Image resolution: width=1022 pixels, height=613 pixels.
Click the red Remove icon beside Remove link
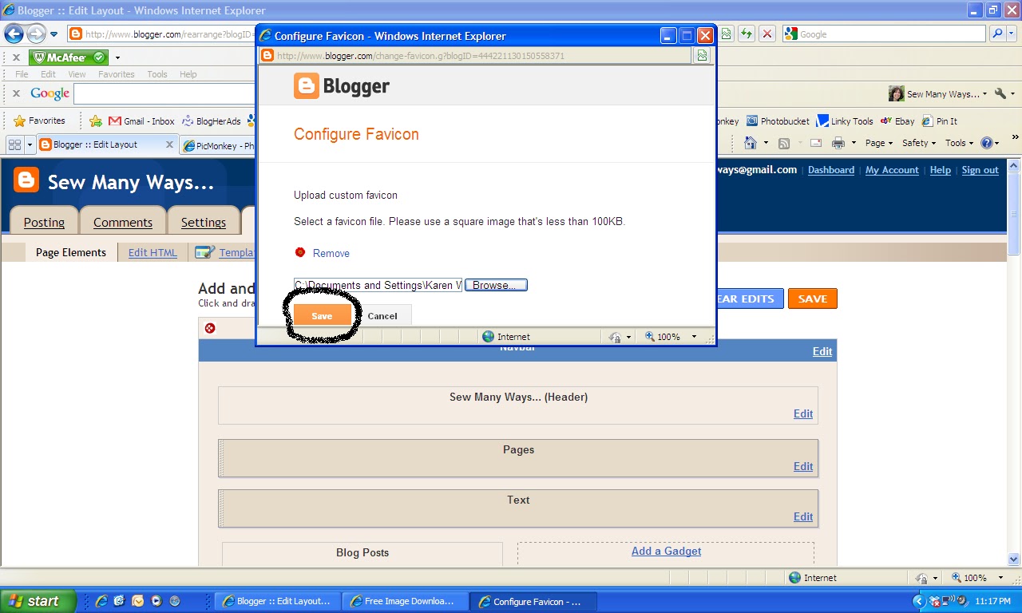300,252
